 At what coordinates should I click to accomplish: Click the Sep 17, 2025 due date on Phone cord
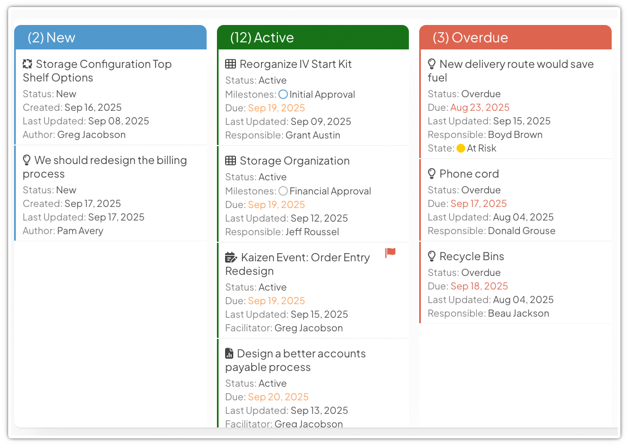[x=478, y=204]
